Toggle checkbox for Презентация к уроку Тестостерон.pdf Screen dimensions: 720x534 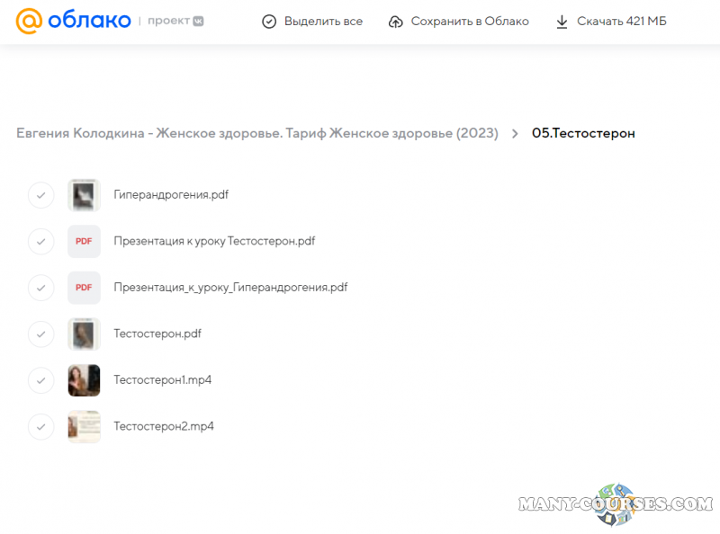pos(41,241)
